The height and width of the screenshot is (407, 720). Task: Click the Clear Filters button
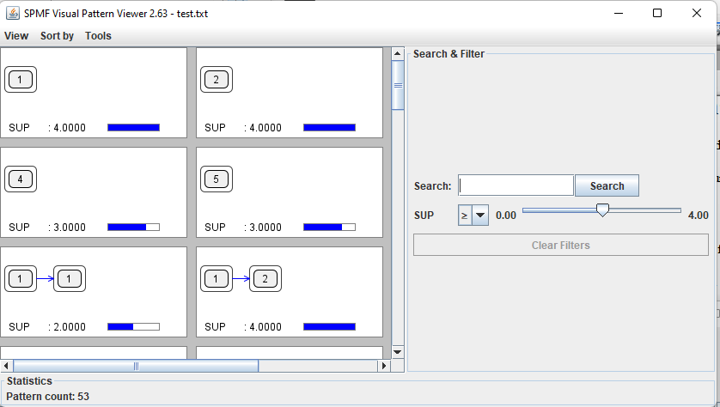click(x=560, y=246)
